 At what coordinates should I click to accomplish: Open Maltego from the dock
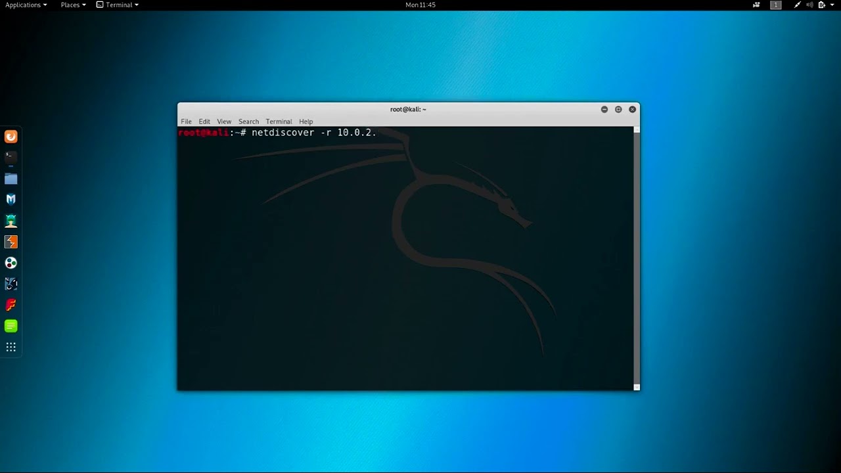[11, 284]
